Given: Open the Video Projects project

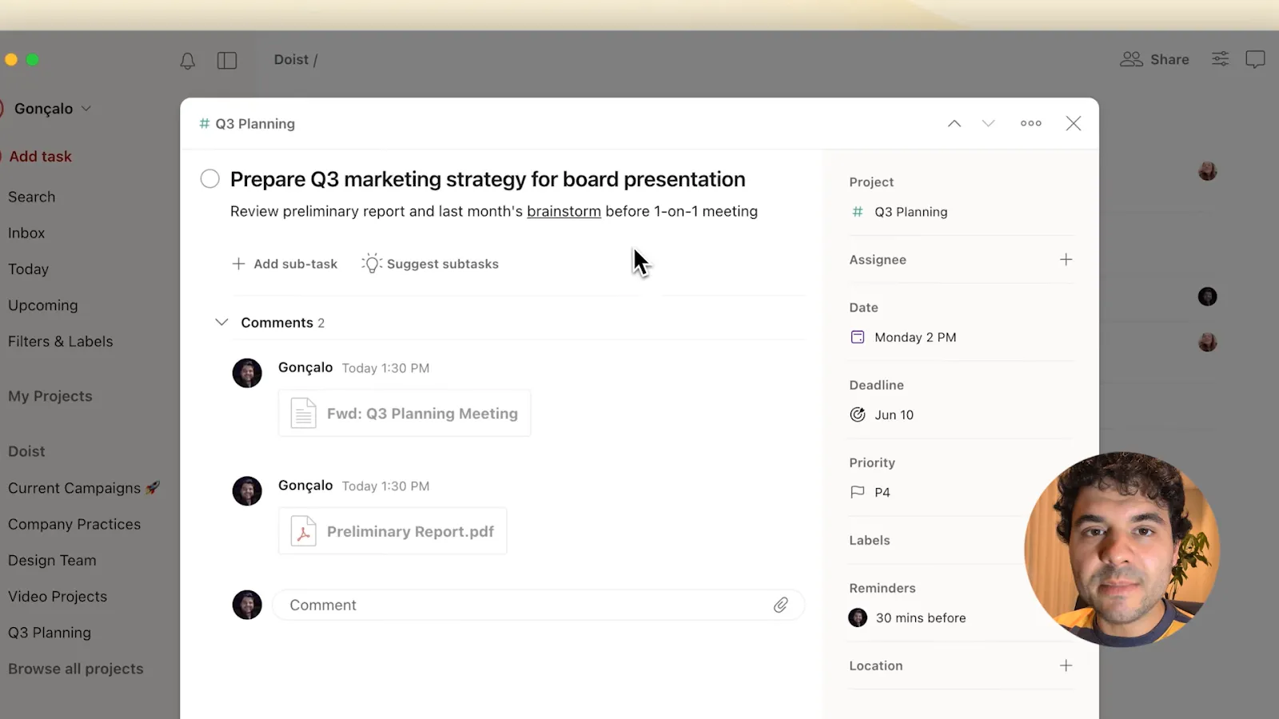Looking at the screenshot, I should point(58,597).
